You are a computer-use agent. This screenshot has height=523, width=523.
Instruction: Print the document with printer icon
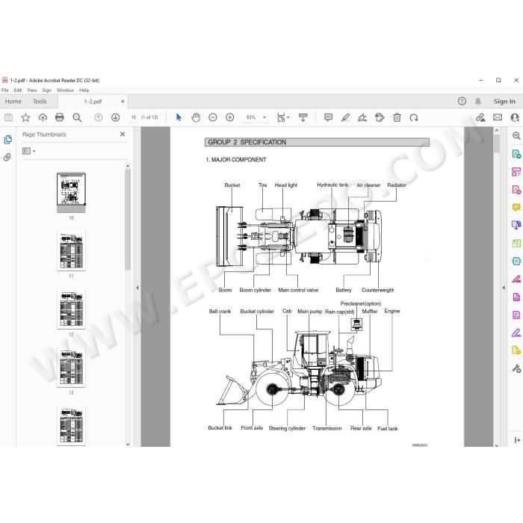pos(59,117)
